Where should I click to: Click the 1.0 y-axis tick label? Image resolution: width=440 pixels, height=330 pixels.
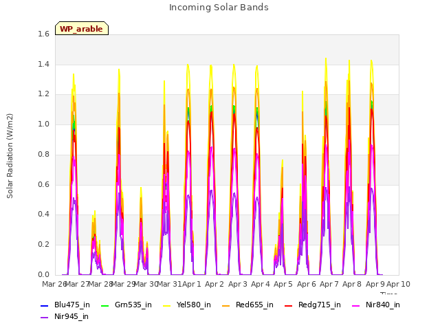point(43,124)
